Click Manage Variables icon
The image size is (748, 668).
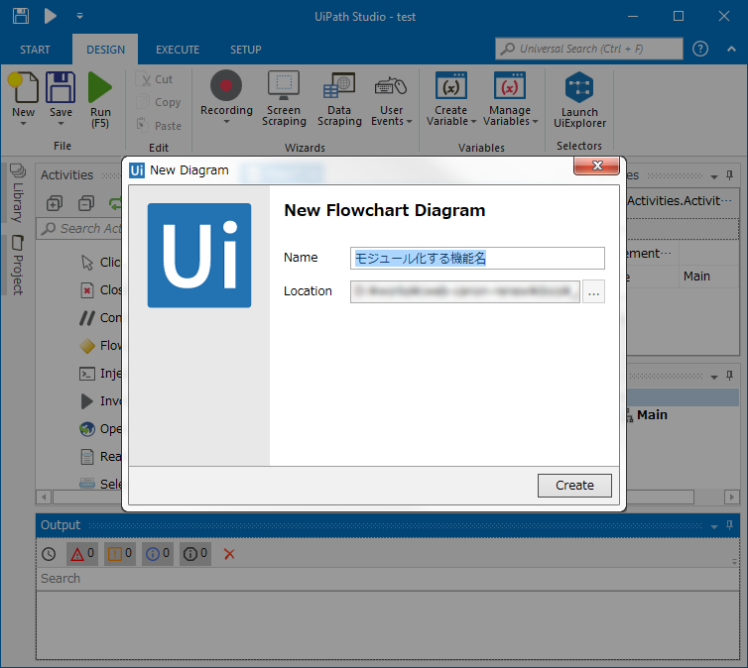pos(510,86)
